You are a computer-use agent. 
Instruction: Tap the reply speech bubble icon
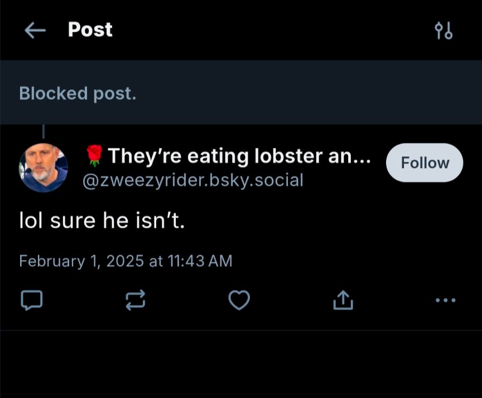[x=31, y=300]
